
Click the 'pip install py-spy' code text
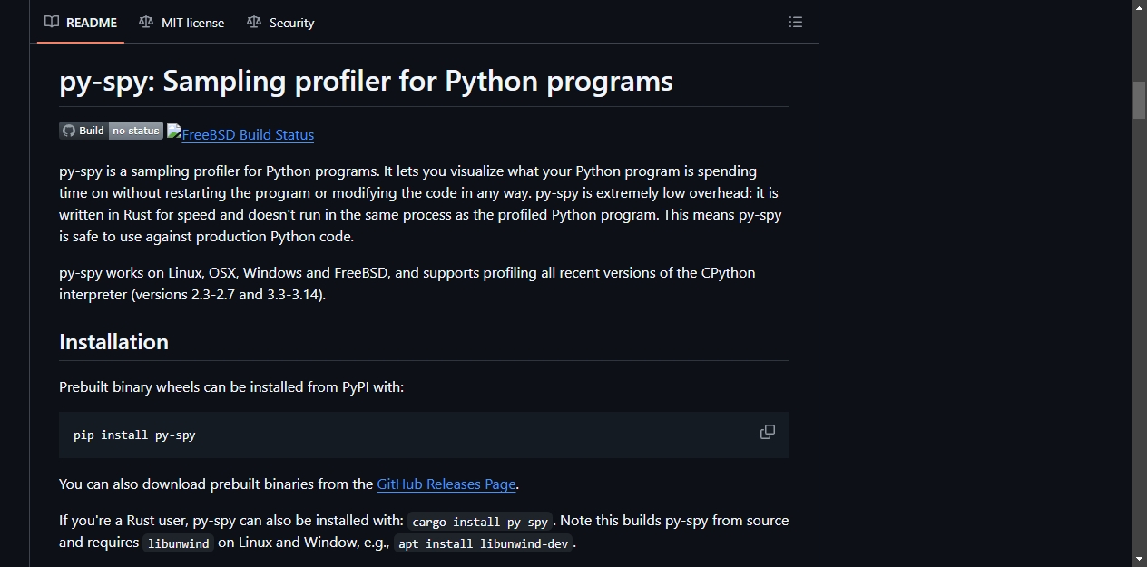pyautogui.click(x=134, y=435)
